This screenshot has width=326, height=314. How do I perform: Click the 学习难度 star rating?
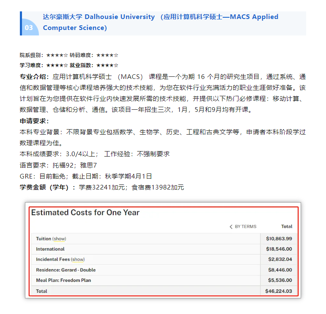(57, 65)
